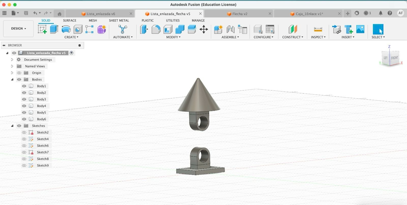407x205 pixels.
Task: Open the Help question mark icon
Action: [x=390, y=13]
